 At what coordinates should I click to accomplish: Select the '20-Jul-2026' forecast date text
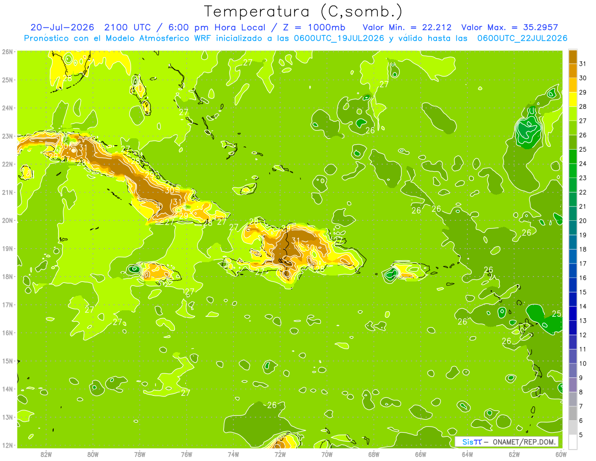tap(63, 27)
